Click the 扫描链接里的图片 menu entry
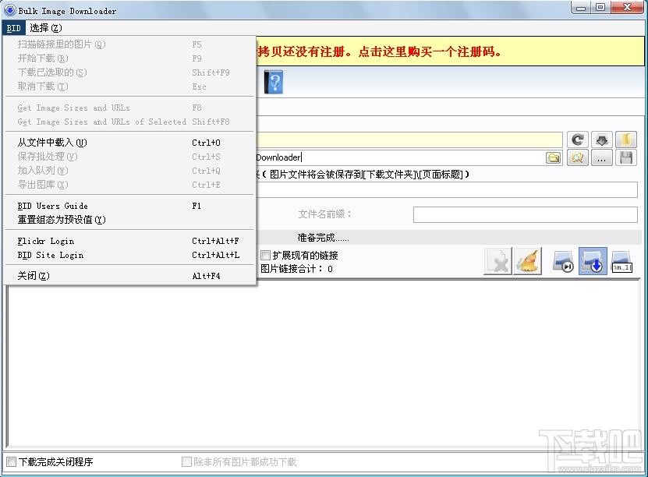The height and width of the screenshot is (477, 648). click(130, 44)
